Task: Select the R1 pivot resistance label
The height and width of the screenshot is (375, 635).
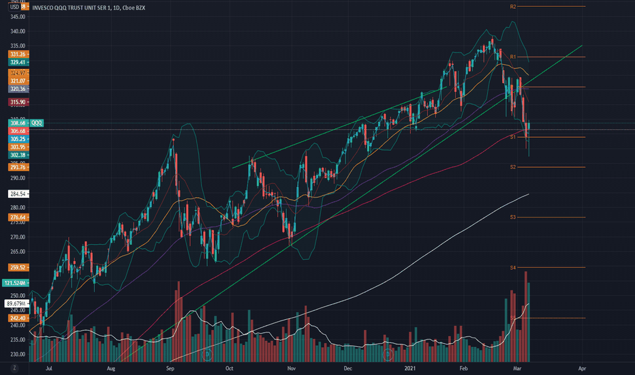Action: point(512,57)
